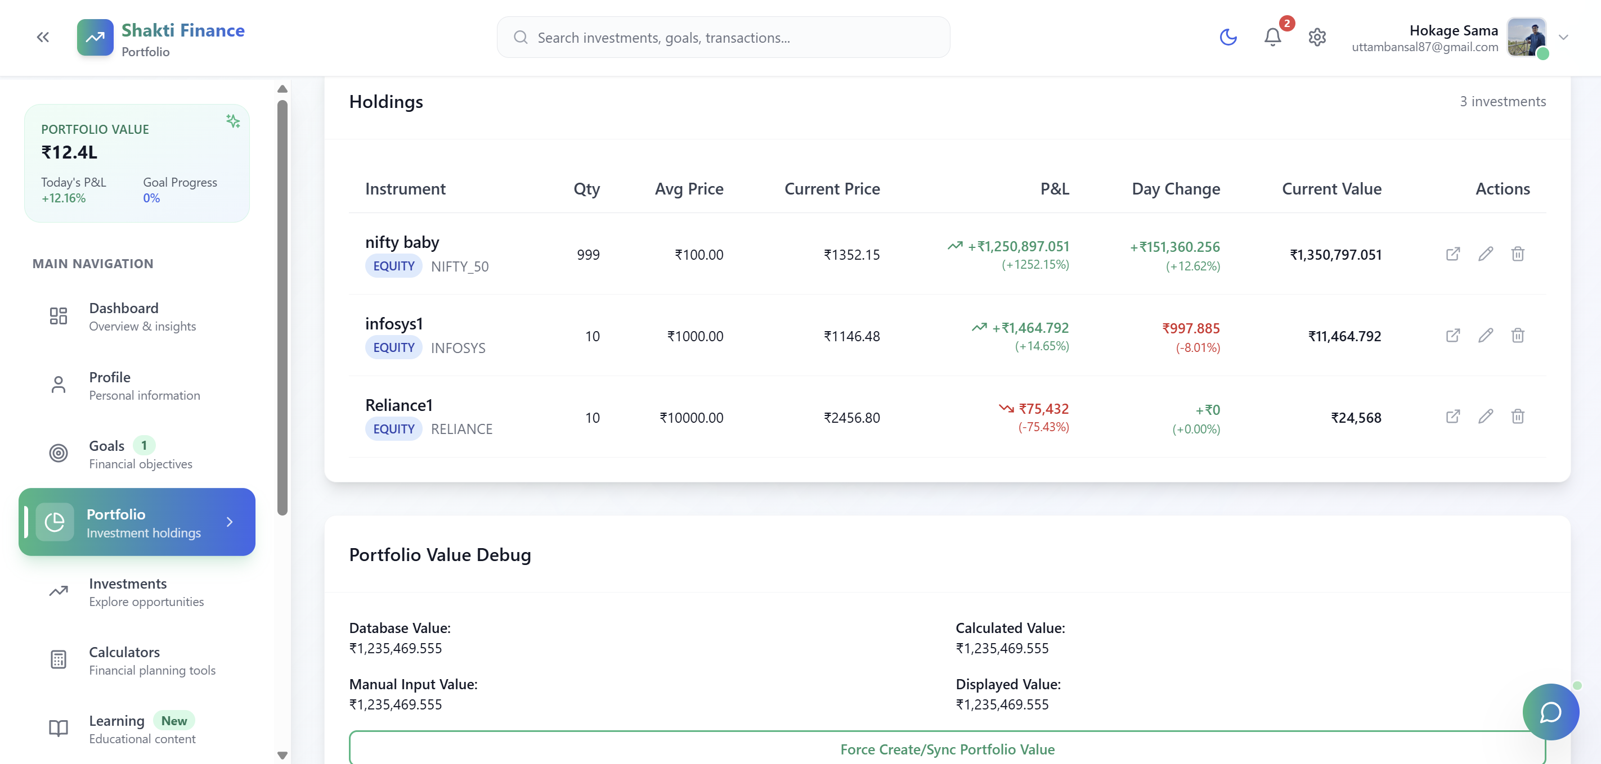
Task: Expand Portfolio menu chevron
Action: click(x=230, y=522)
